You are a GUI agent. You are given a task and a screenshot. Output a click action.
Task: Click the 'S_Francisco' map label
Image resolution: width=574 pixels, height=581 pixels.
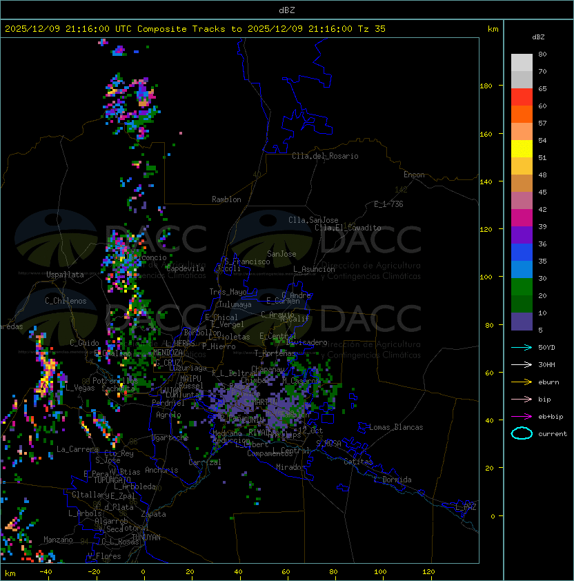(x=247, y=262)
